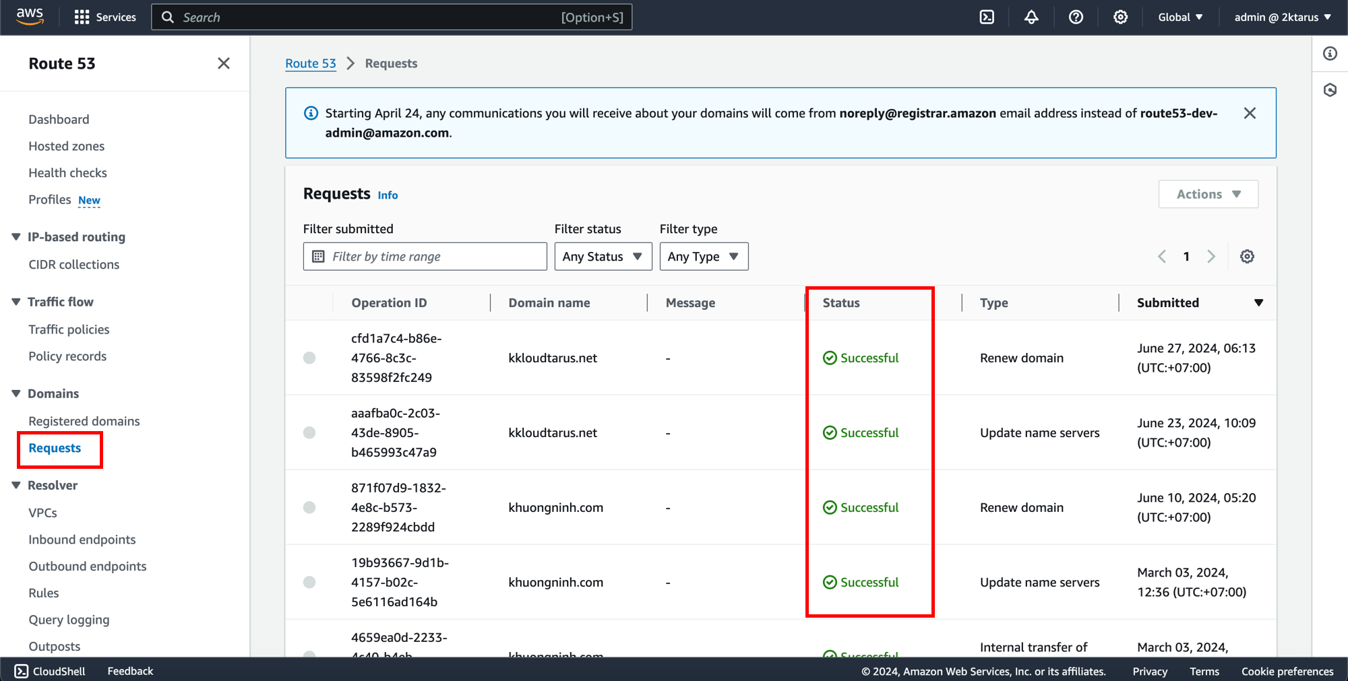Click the Status column header

[841, 303]
